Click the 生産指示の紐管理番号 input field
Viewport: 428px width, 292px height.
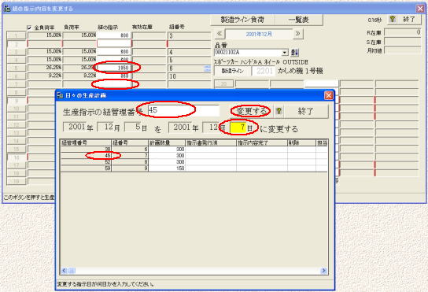183,110
